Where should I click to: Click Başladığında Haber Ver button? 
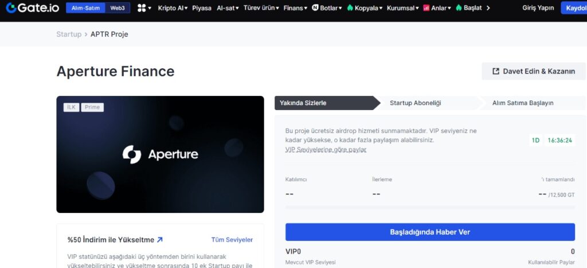430,232
